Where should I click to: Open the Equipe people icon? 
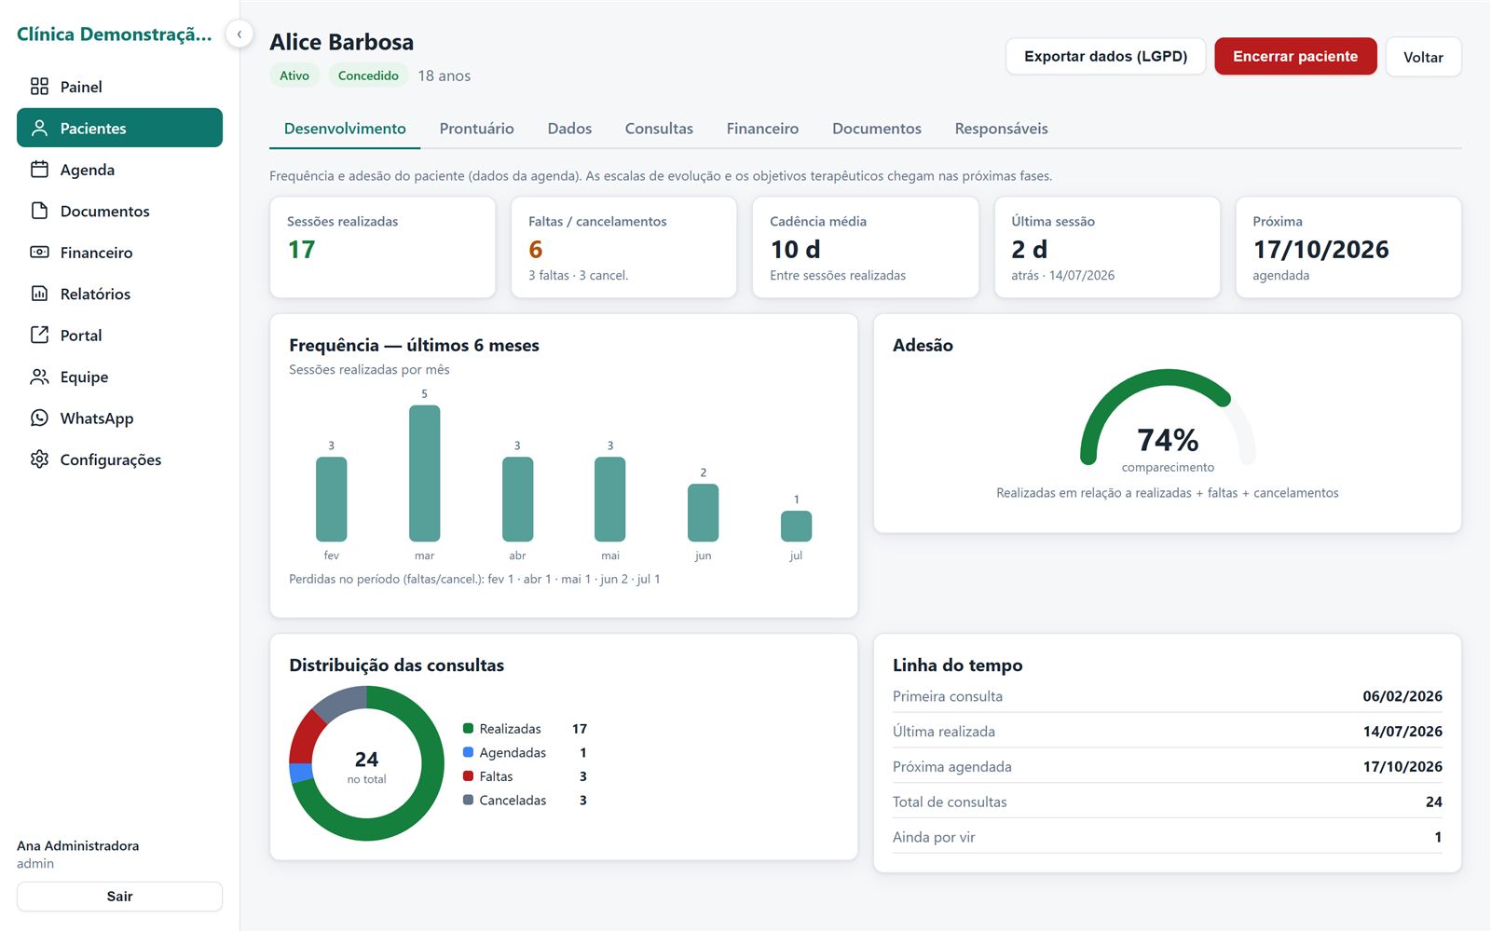(39, 377)
